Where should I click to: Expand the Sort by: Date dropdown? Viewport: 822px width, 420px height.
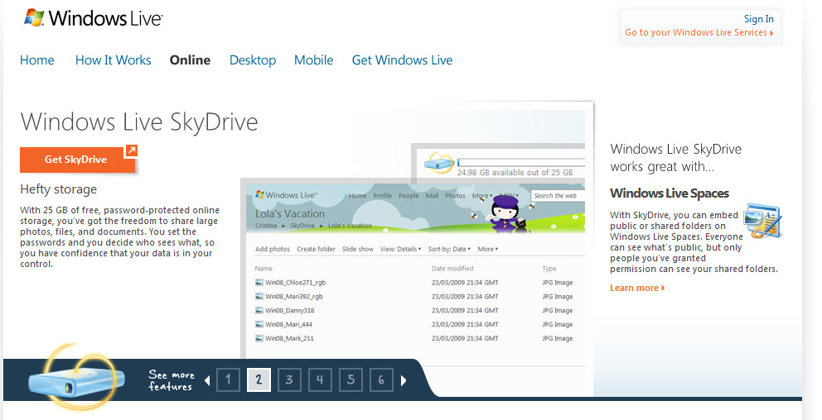[x=448, y=249]
